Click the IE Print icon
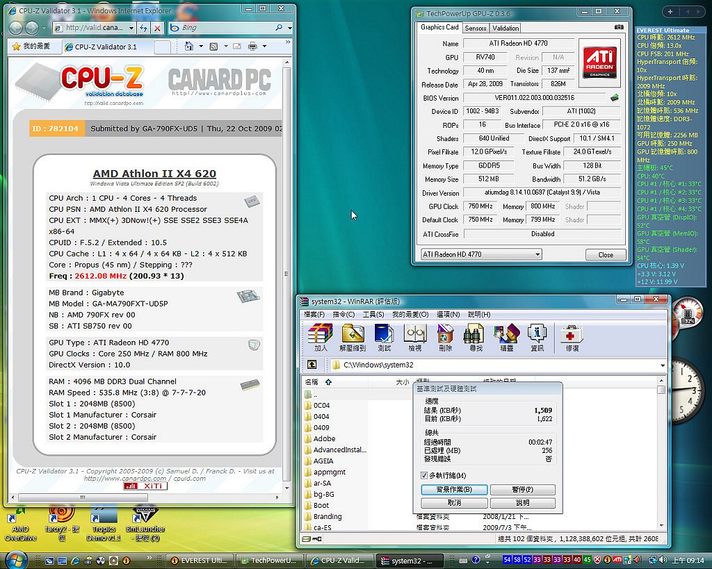Screen dimensions: 712x569 pyautogui.click(x=252, y=47)
